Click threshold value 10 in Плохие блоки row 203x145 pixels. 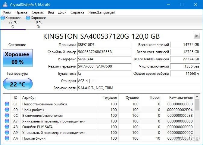tap(158, 138)
